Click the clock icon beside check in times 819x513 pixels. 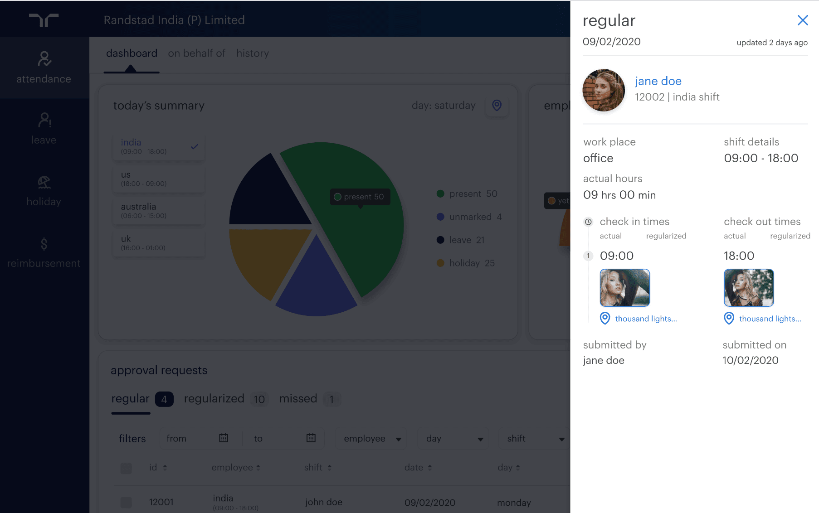point(588,222)
